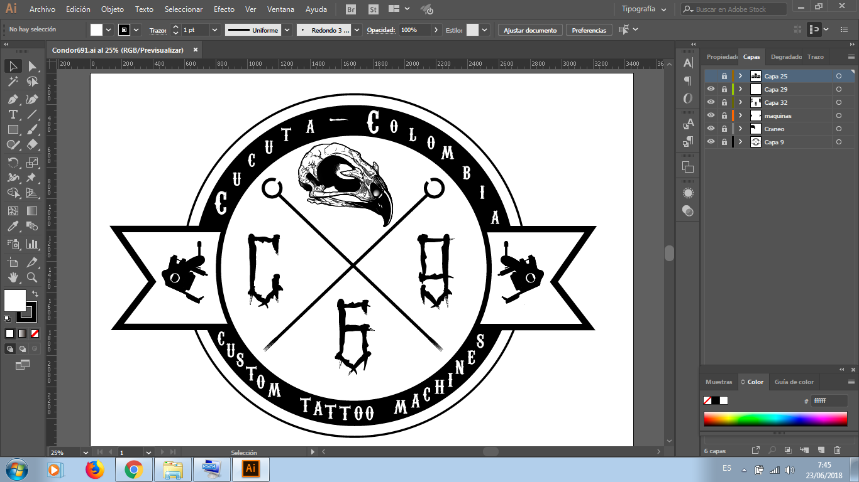Hide the Capa 29 layer
The width and height of the screenshot is (859, 482).
(x=711, y=89)
